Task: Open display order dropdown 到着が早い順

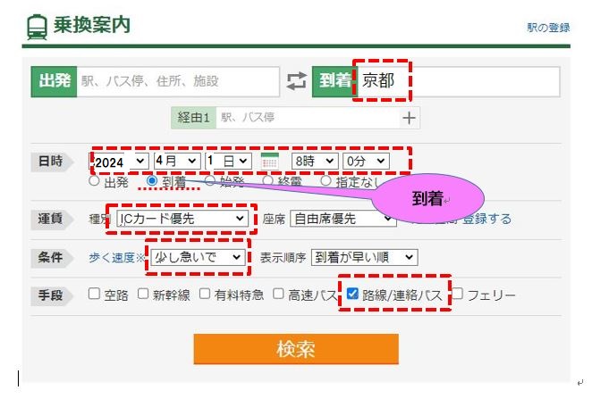Action: pos(364,257)
